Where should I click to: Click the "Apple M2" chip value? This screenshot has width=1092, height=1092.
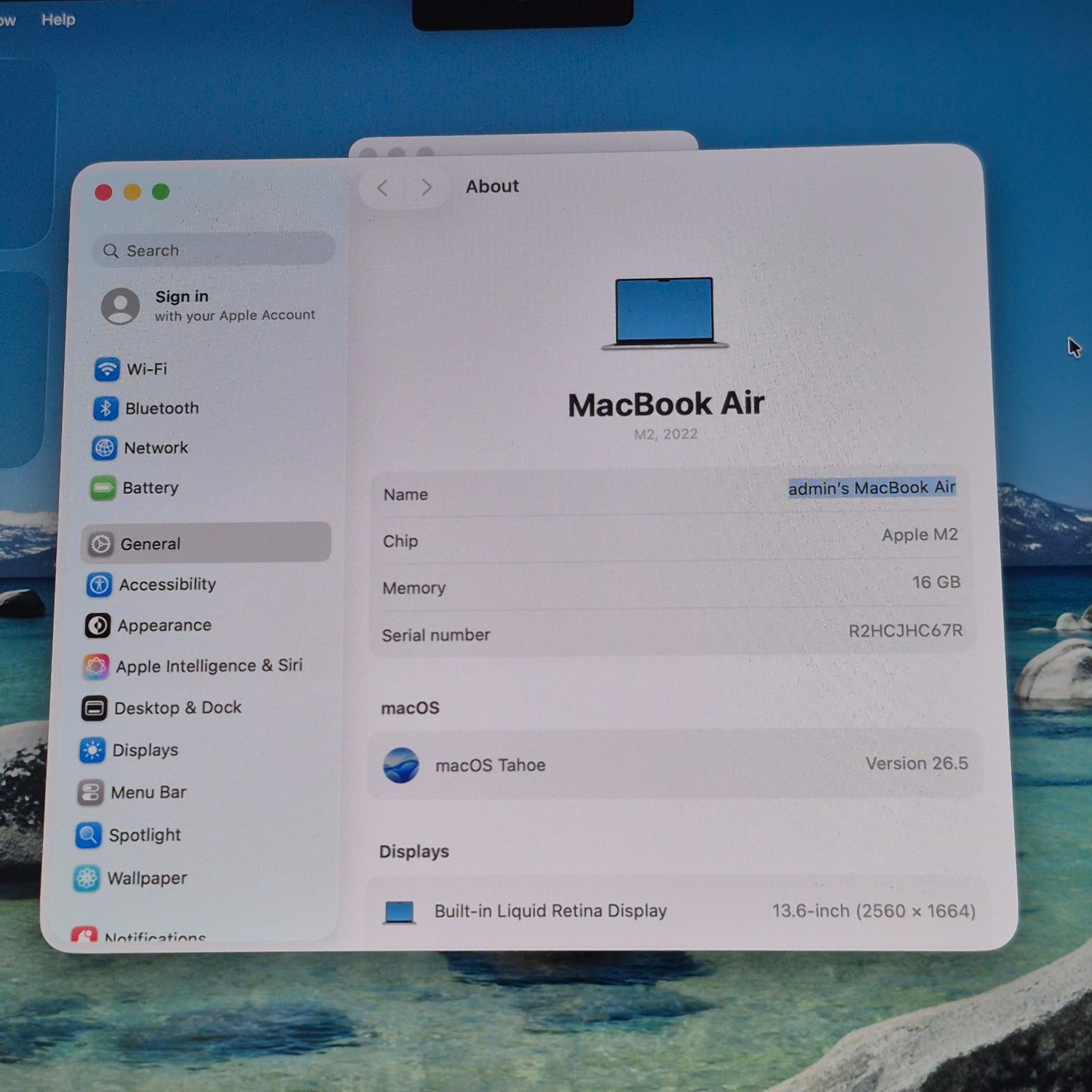[x=919, y=535]
